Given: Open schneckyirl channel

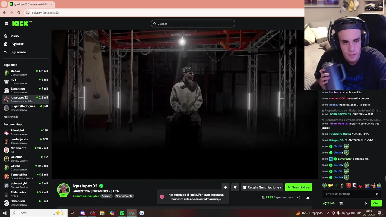Looking at the screenshot, I should point(26,185).
